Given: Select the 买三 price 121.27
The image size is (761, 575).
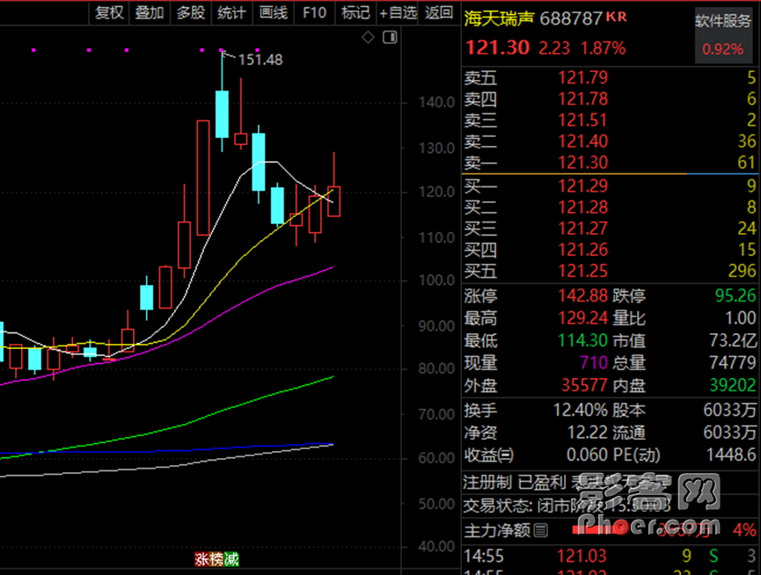Looking at the screenshot, I should tap(582, 229).
